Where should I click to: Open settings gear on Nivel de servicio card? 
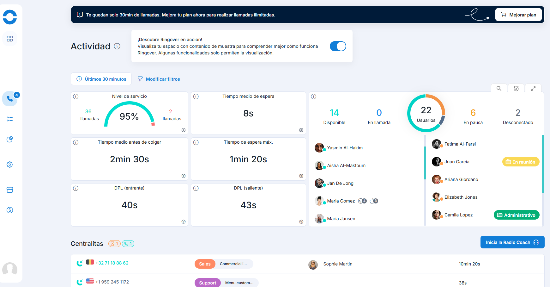click(x=183, y=130)
